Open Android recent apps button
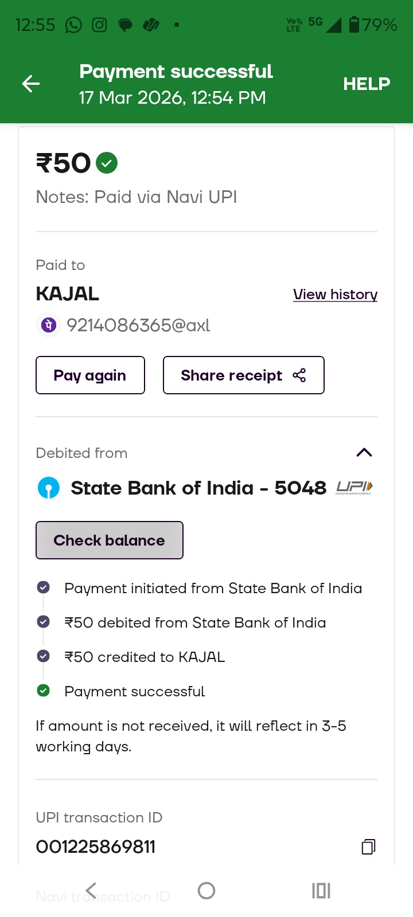413x917 pixels. 321,891
